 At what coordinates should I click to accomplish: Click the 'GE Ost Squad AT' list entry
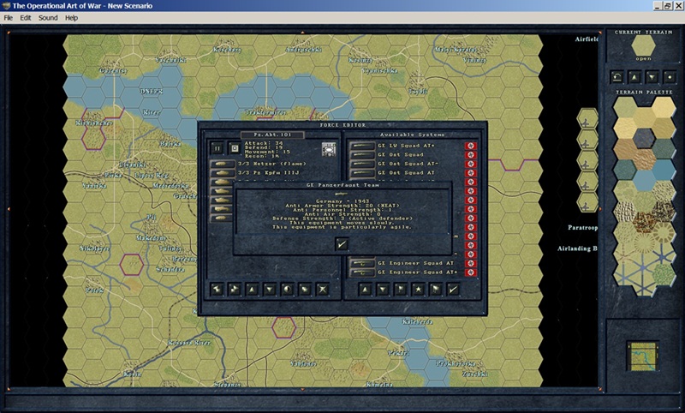[406, 173]
